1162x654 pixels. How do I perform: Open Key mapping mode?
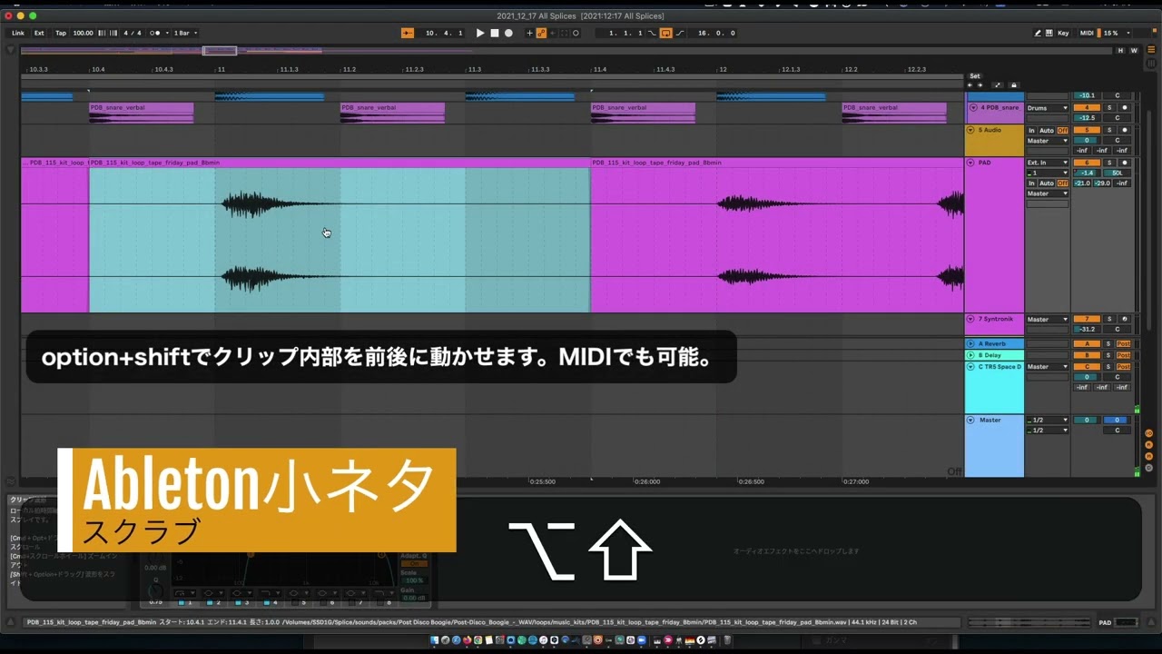(1063, 33)
